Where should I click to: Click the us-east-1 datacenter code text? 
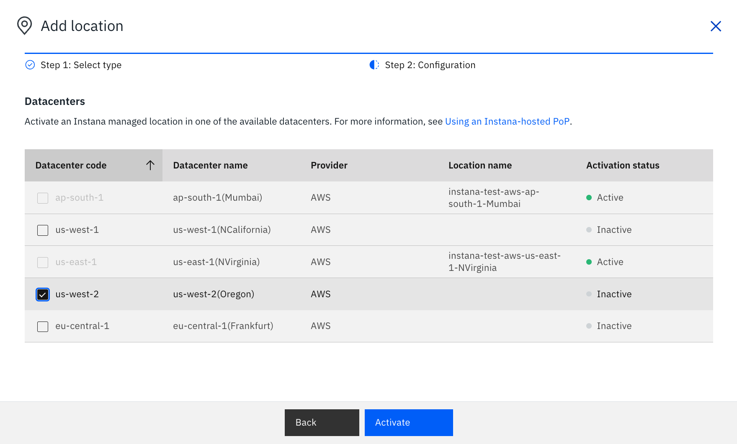(76, 262)
